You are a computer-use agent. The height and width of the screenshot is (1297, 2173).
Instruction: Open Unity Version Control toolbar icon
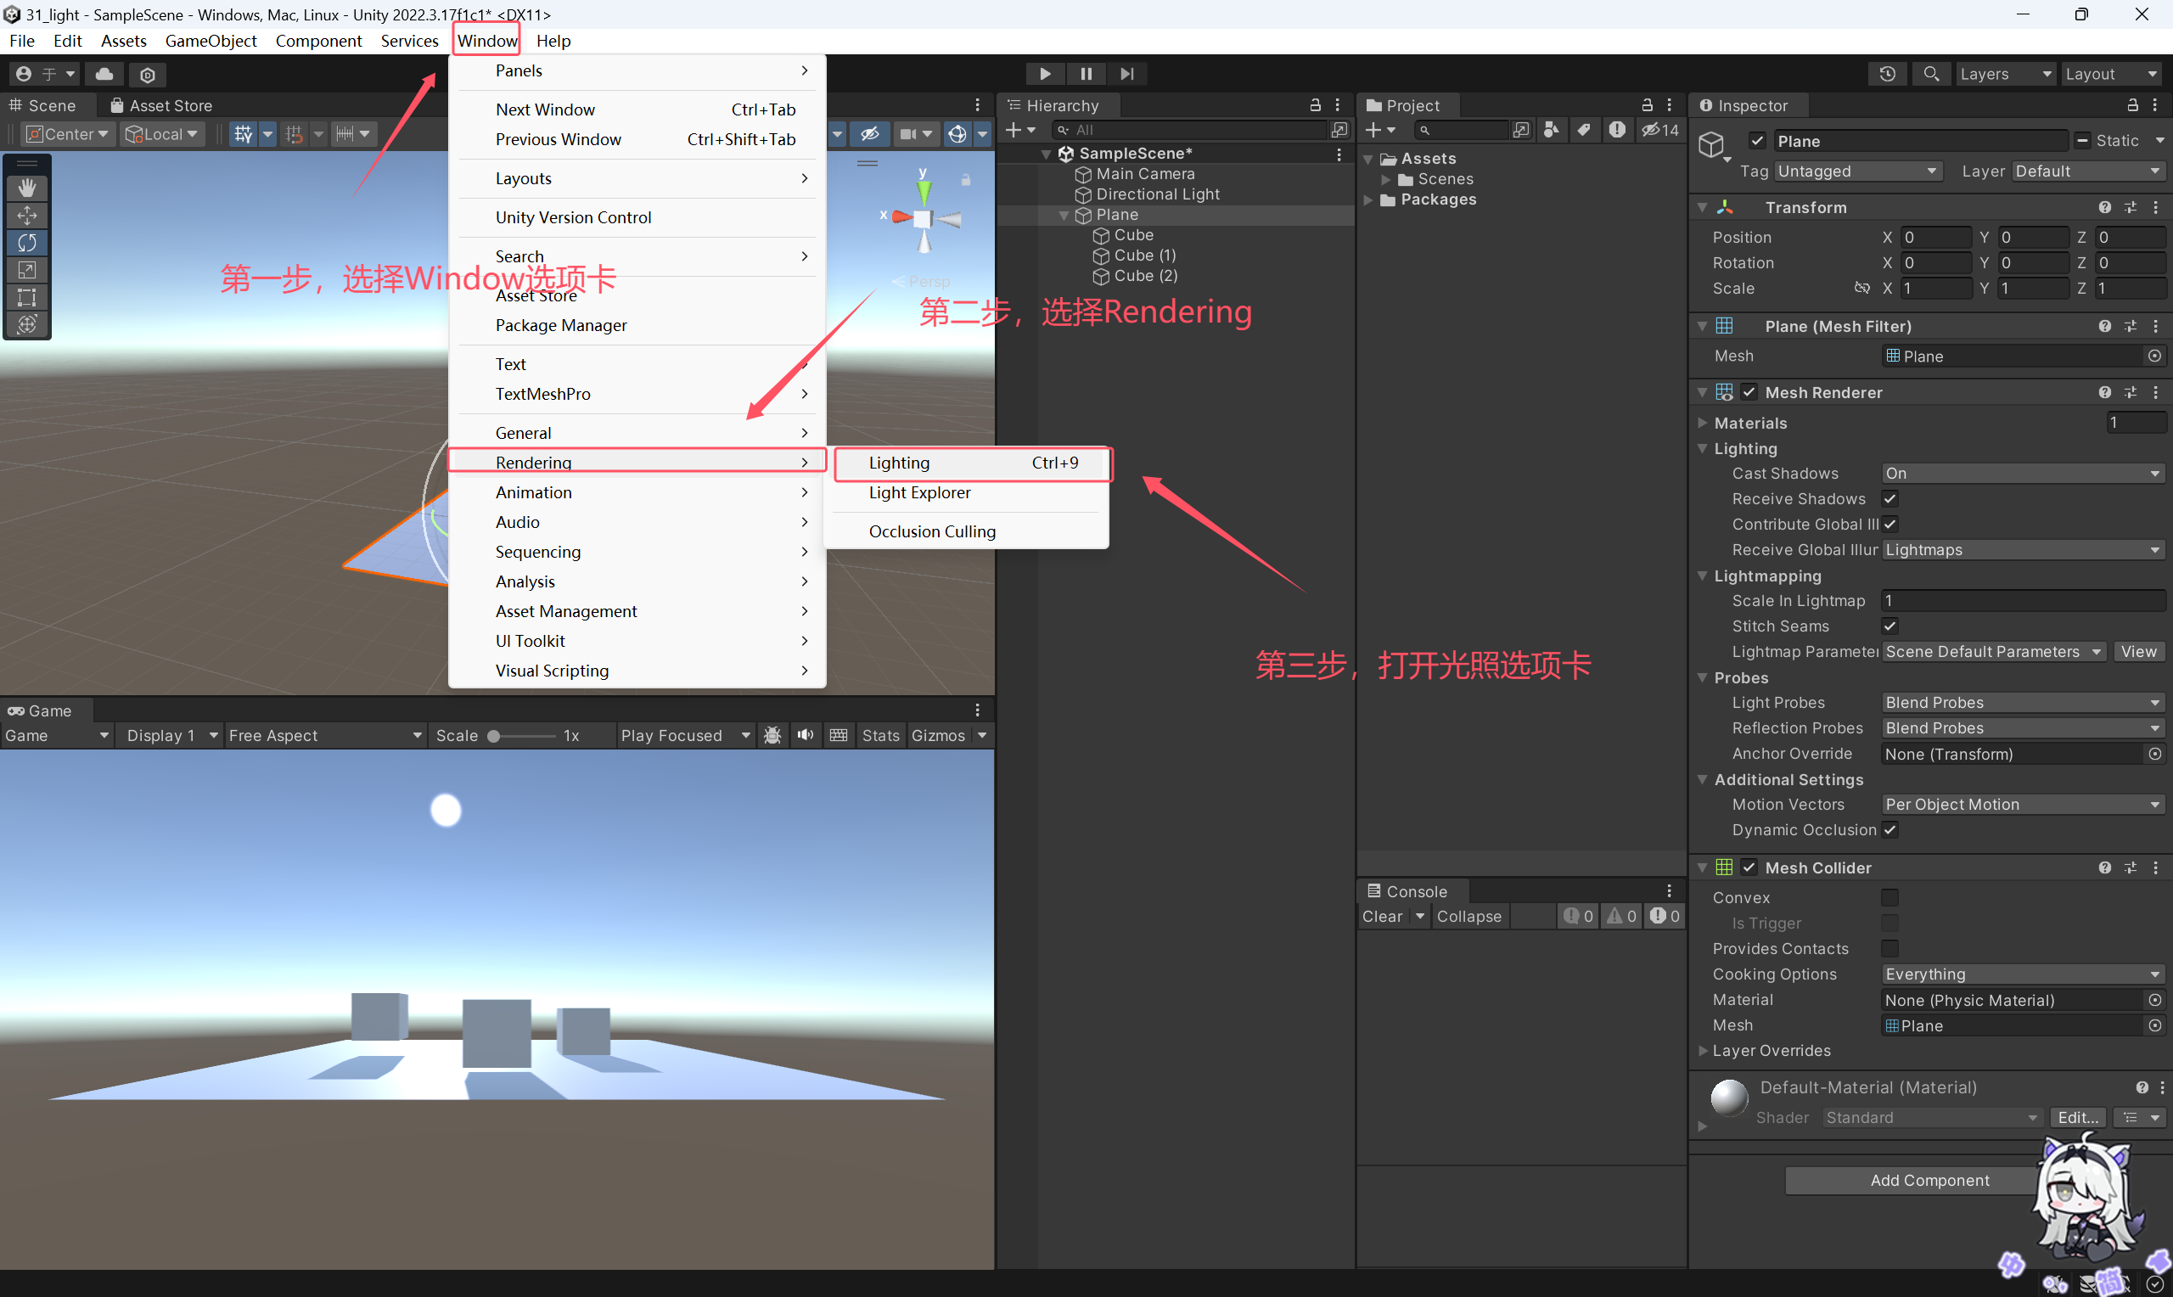[148, 76]
